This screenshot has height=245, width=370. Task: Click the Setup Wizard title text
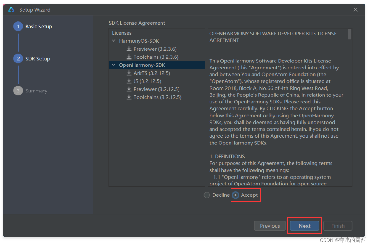pos(35,10)
